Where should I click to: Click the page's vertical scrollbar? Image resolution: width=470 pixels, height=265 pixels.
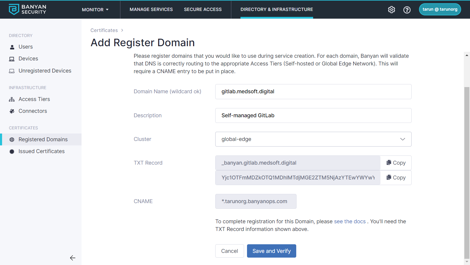click(x=467, y=172)
